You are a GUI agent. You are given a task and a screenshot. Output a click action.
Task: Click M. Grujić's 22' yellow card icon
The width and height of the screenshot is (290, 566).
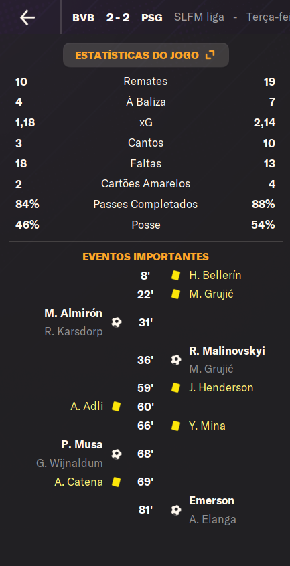click(175, 294)
